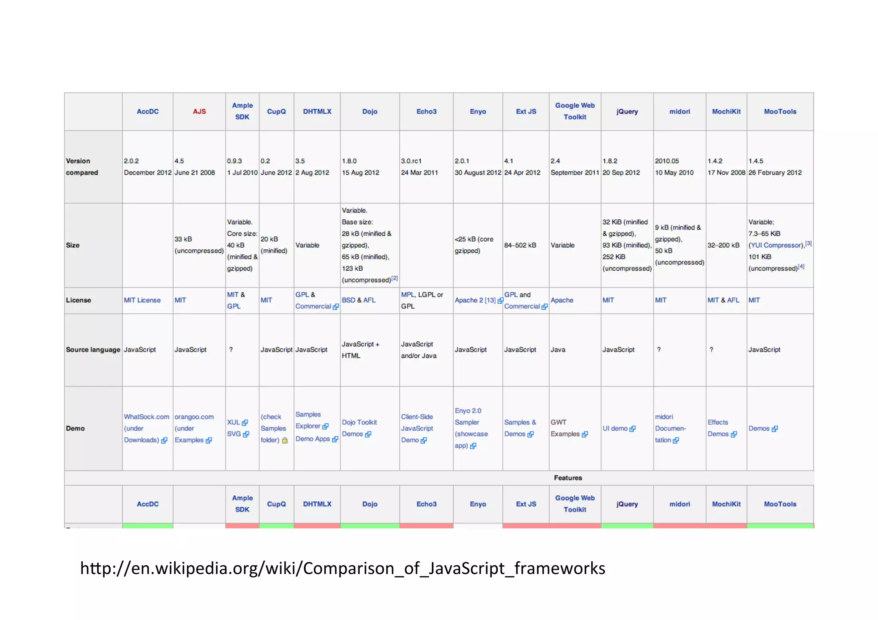The image size is (878, 620).
Task: Open midori link in top header row
Action: tap(680, 111)
